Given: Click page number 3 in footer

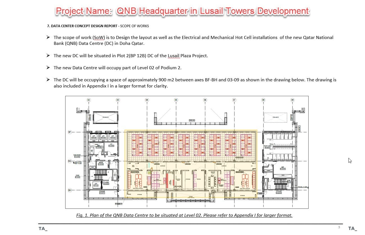Looking at the screenshot, I should (x=339, y=227).
